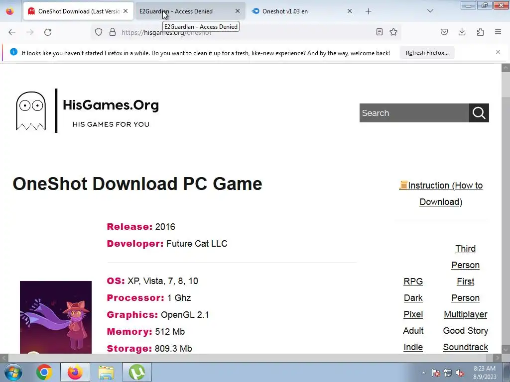Viewport: 510px width, 382px height.
Task: Click the horizontal scrollbar right arrow
Action: coord(498,358)
